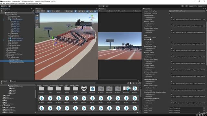Toggle Enable Input Tracking checkbox
Viewport: 207px width, 116px height.
169,13
